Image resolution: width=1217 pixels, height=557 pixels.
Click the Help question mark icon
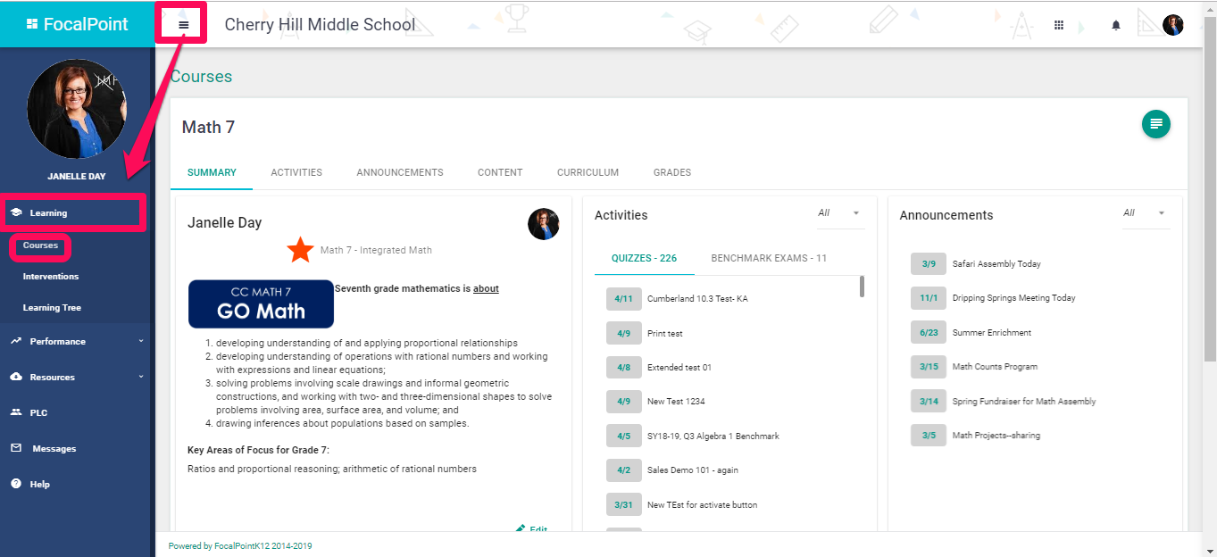pos(16,484)
